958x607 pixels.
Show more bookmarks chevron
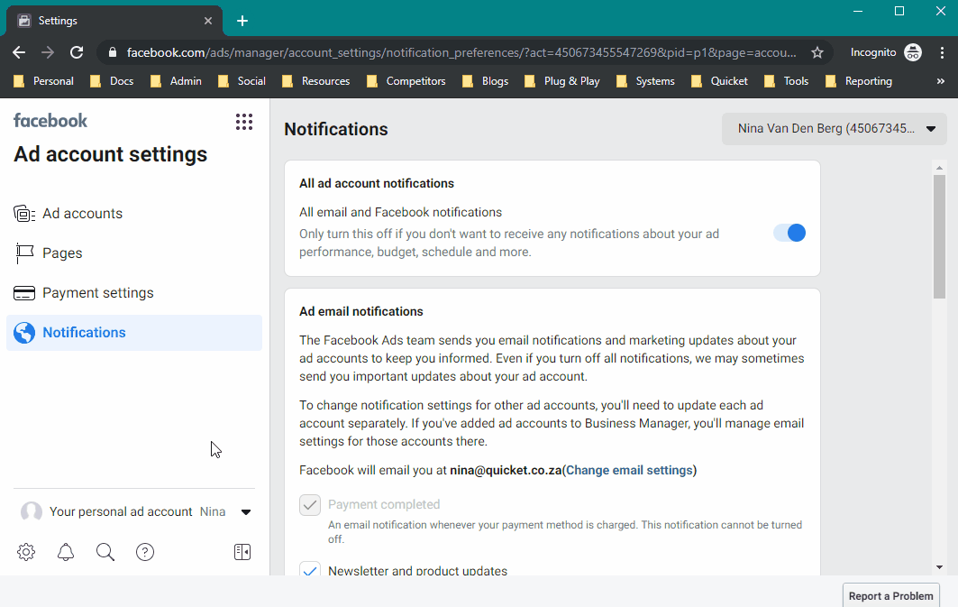[940, 81]
